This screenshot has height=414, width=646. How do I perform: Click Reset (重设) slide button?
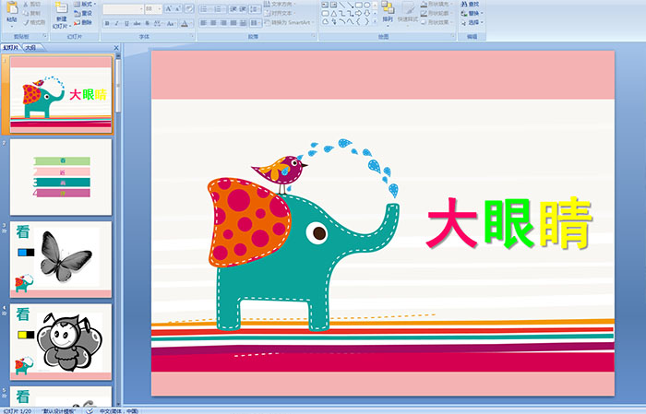point(83,13)
